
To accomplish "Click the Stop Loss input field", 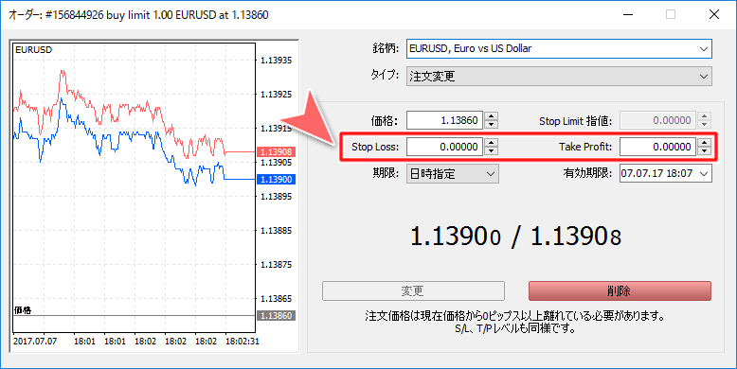I will (x=444, y=147).
